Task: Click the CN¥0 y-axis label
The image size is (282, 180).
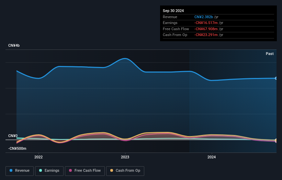Action: (x=13, y=136)
